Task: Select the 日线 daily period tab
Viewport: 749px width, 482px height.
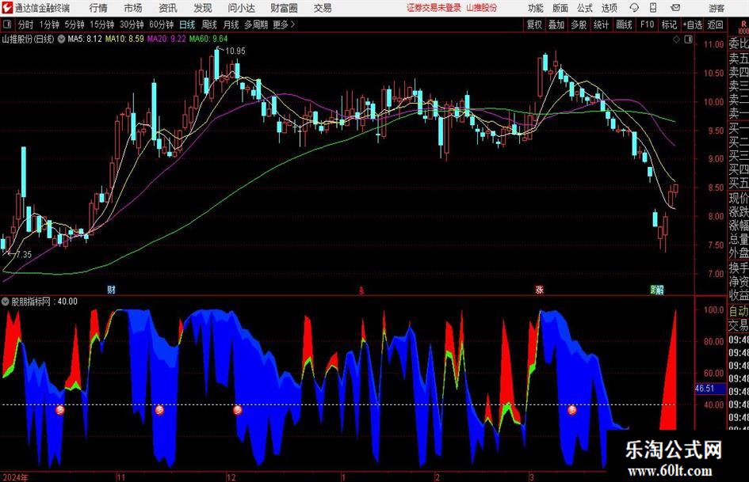Action: coord(187,25)
